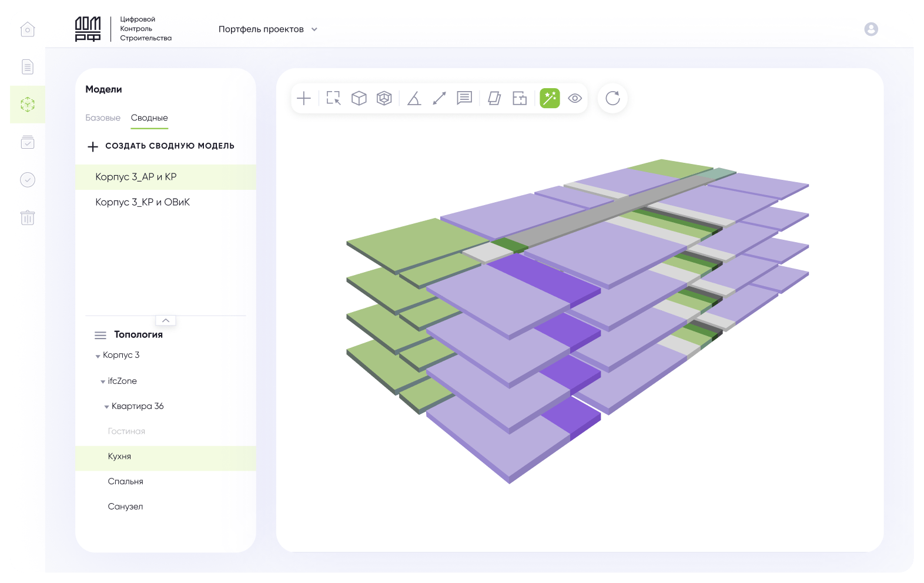
Task: Select the angle measurement tool
Action: pos(414,98)
